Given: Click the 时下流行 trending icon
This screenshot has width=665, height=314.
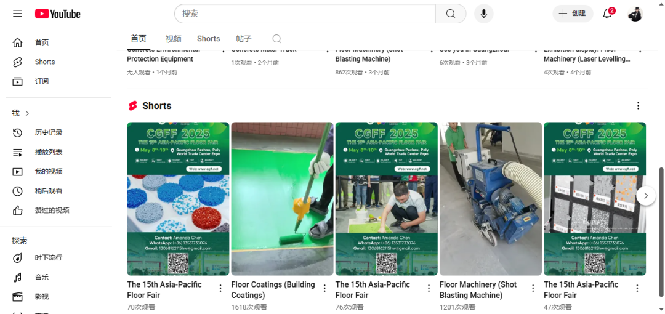Looking at the screenshot, I should click(17, 257).
